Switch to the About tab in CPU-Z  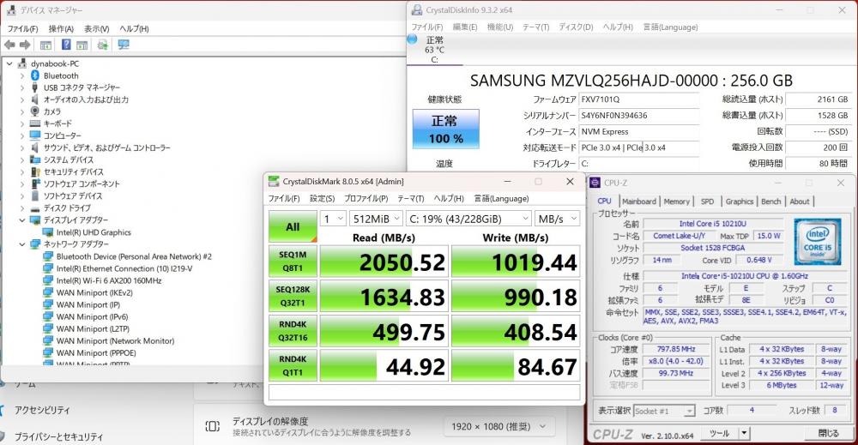tap(800, 201)
